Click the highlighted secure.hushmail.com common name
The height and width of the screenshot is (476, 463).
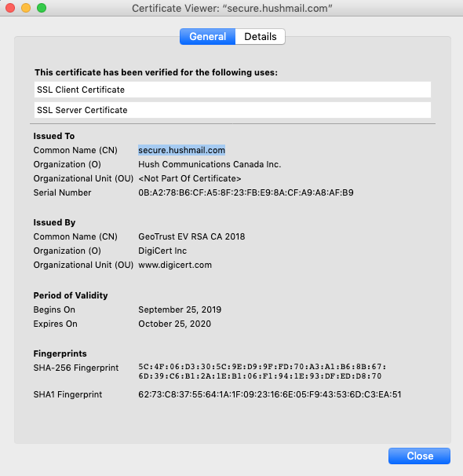click(181, 150)
